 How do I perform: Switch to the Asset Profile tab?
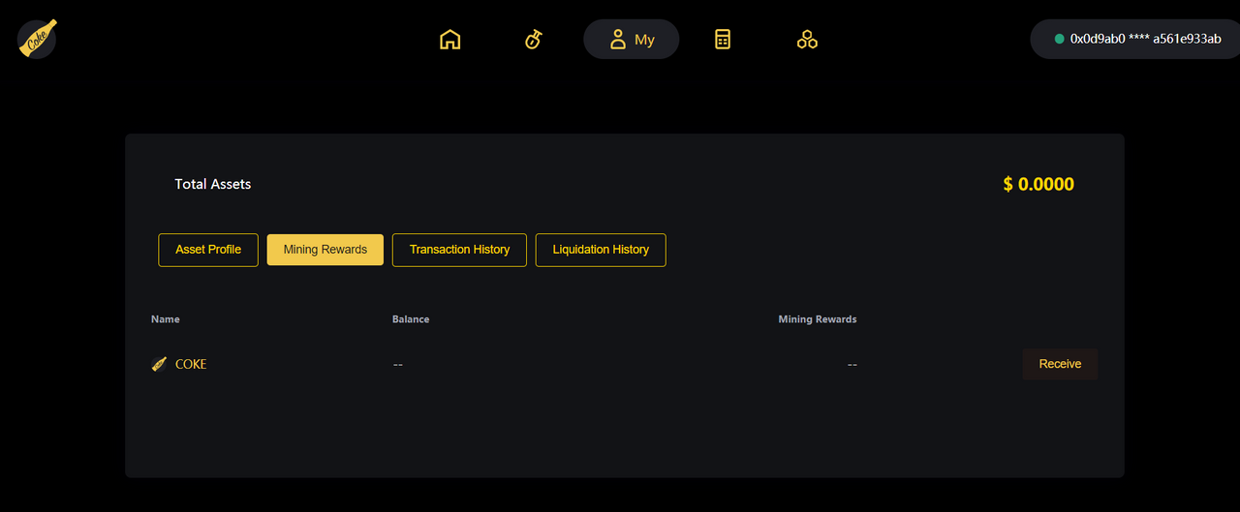(x=208, y=250)
